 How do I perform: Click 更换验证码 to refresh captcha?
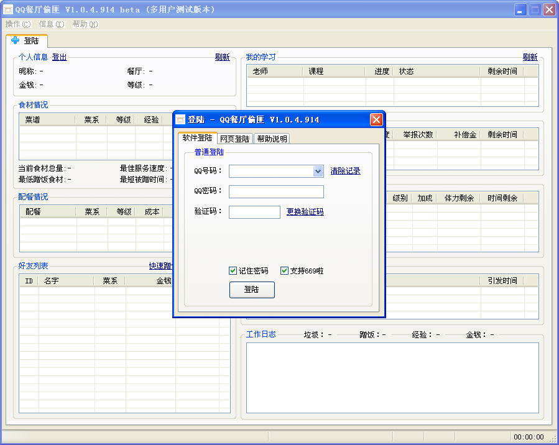[x=305, y=212]
